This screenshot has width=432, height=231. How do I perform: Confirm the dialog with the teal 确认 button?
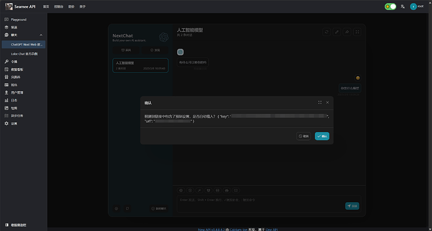click(322, 136)
